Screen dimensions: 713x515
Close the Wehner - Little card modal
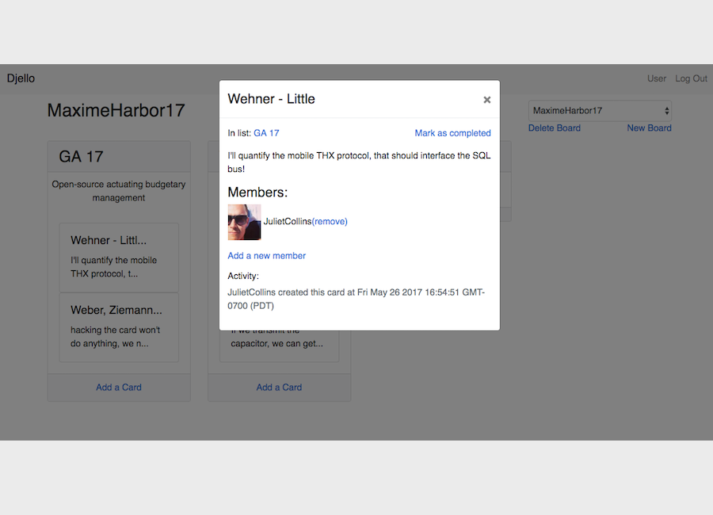pyautogui.click(x=486, y=100)
